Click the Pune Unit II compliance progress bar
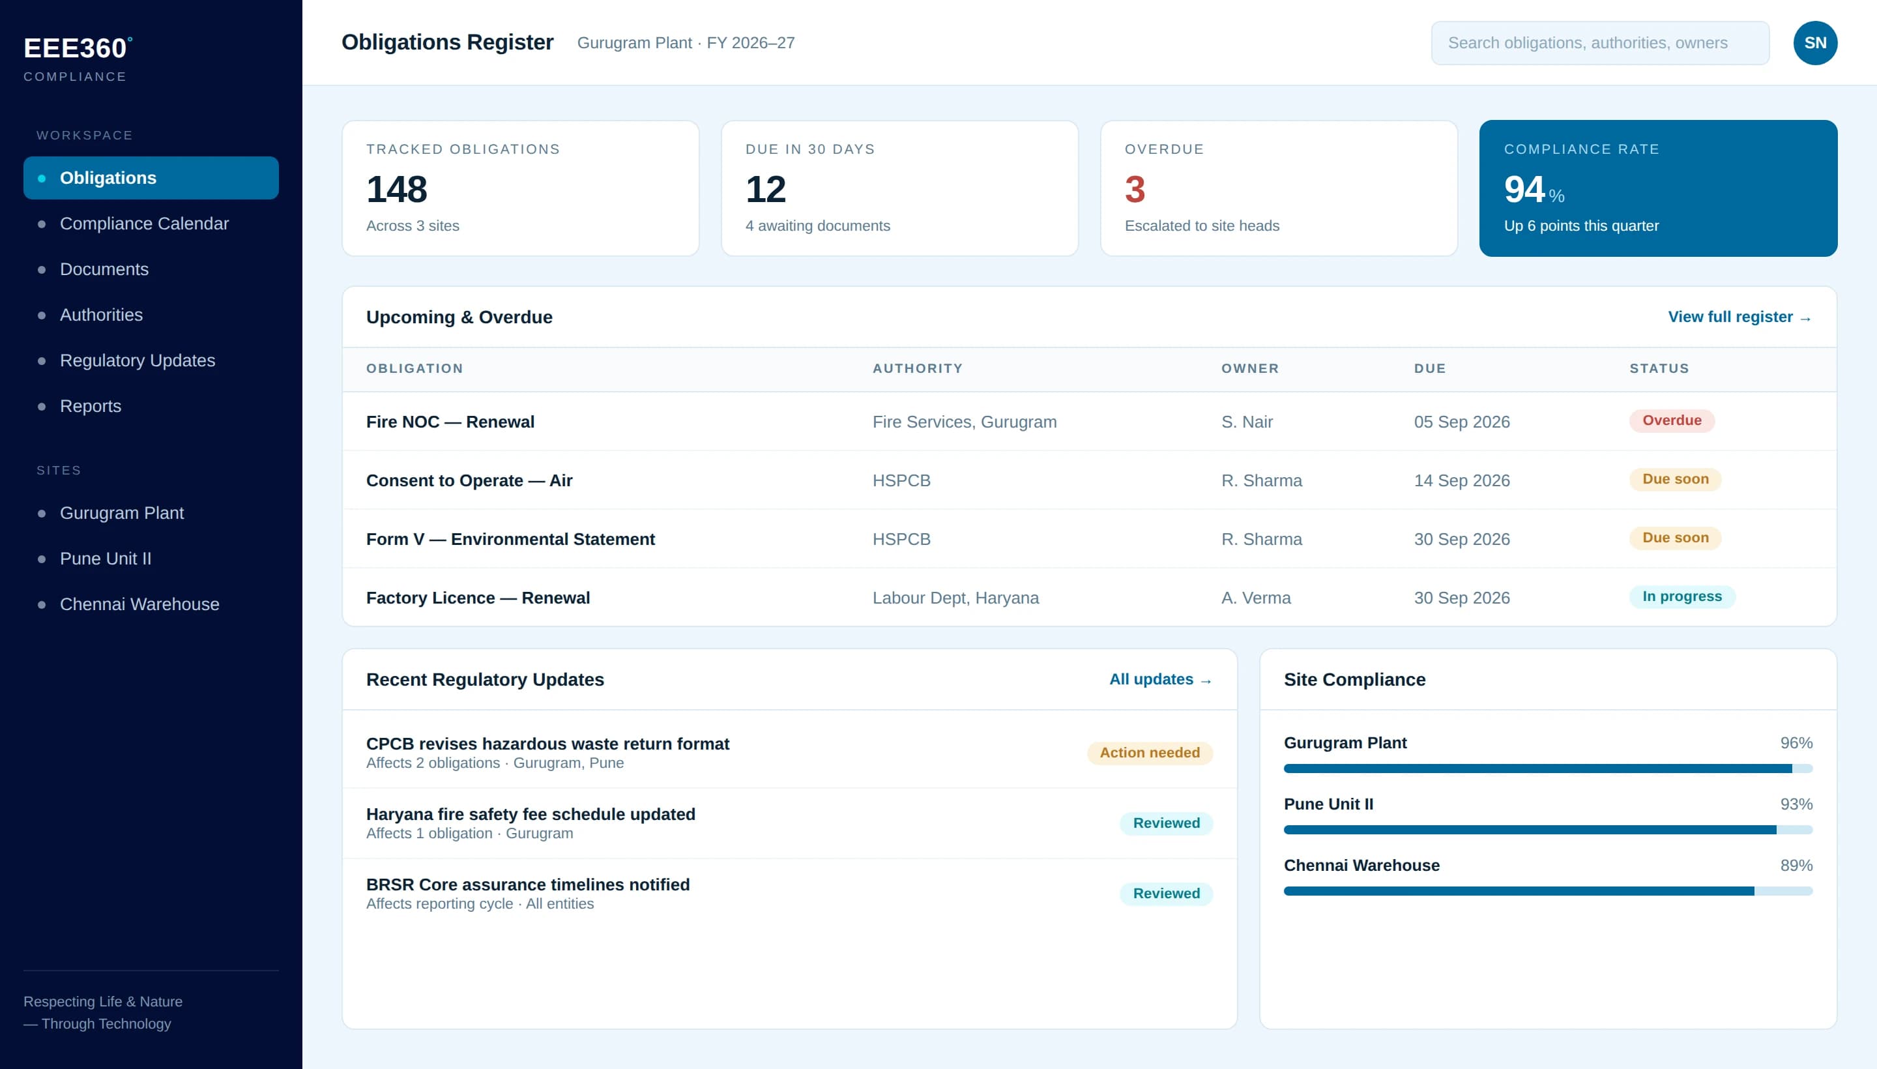1877x1069 pixels. [1547, 830]
